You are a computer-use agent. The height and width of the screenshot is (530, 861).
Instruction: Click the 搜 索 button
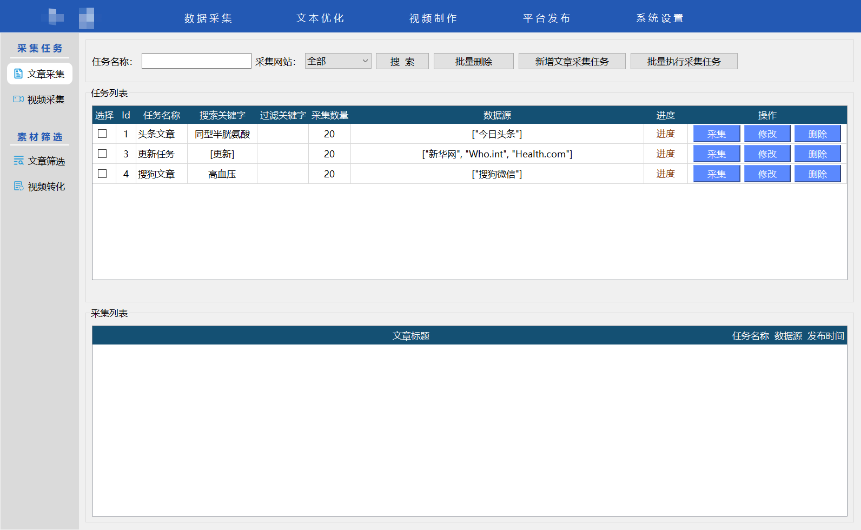[x=402, y=61]
